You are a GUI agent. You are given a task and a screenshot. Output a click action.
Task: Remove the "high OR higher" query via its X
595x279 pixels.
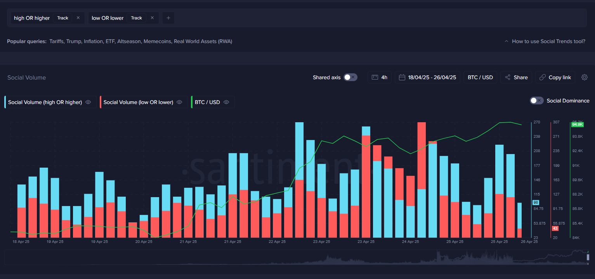click(x=77, y=17)
